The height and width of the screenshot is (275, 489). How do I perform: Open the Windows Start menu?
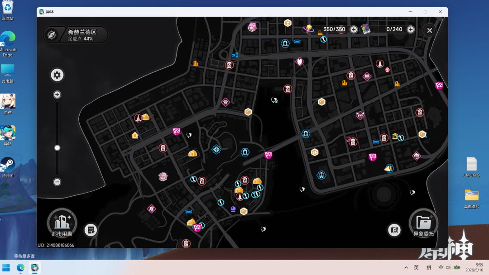point(6,267)
